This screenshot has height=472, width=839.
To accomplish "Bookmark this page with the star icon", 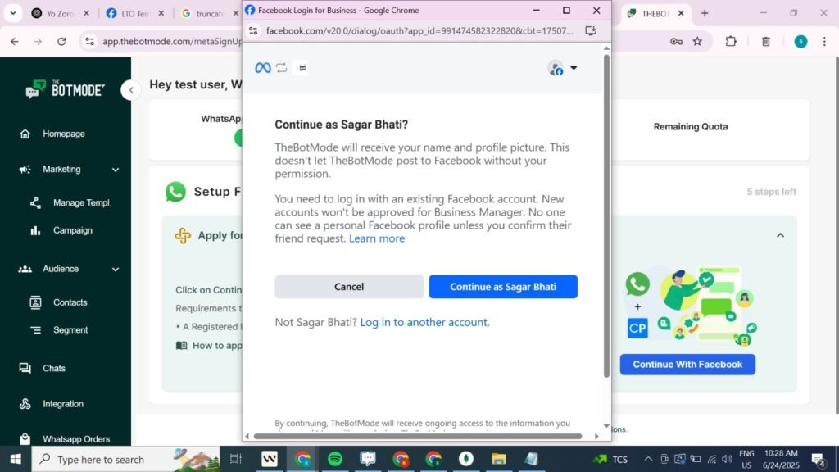I will click(698, 41).
